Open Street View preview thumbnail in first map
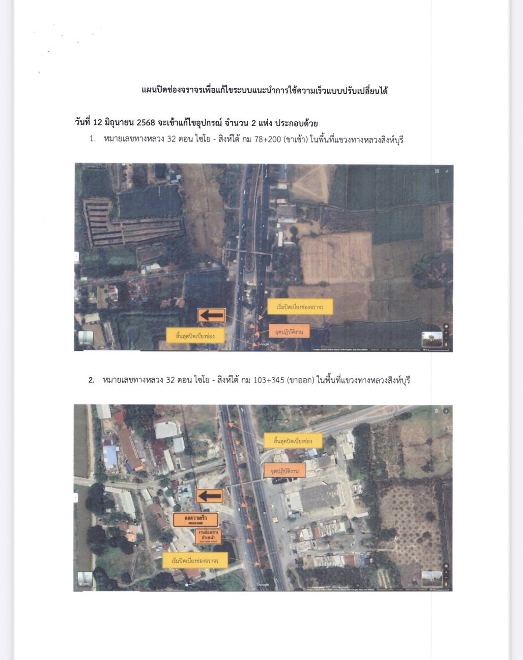The image size is (523, 660). (431, 339)
